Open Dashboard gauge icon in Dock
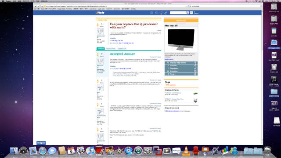 tap(23, 151)
